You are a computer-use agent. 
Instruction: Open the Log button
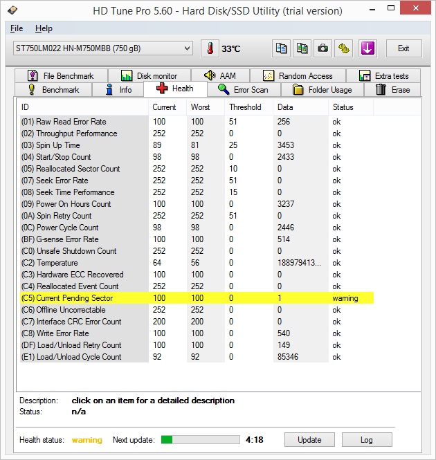[367, 439]
